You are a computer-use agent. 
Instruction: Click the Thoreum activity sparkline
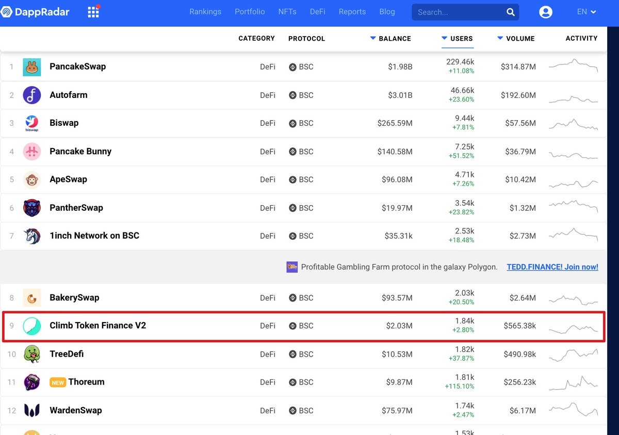pos(573,382)
